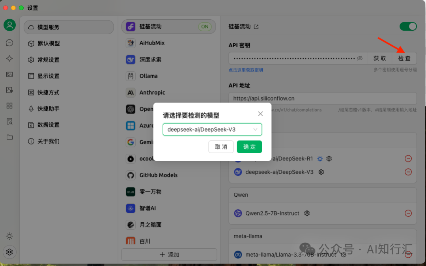Screen dimensions: 426x266
Task: Select 数据设置 settings menu
Action: [x=69, y=125]
